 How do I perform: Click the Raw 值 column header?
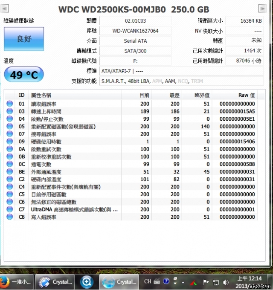click(x=235, y=95)
